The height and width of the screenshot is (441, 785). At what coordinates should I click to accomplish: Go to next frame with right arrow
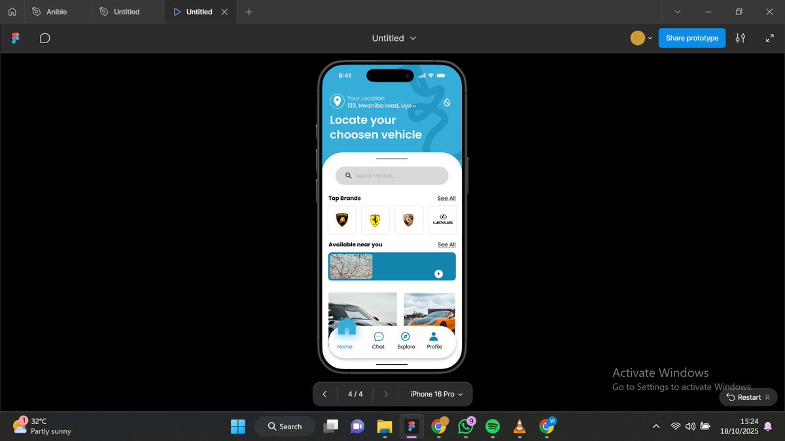tap(386, 394)
